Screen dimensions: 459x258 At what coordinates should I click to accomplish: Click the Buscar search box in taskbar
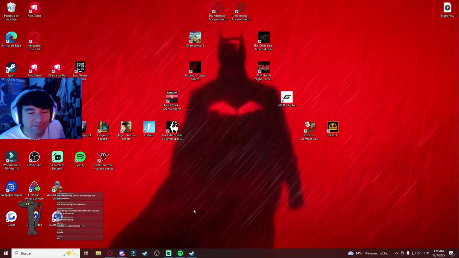tap(46, 253)
